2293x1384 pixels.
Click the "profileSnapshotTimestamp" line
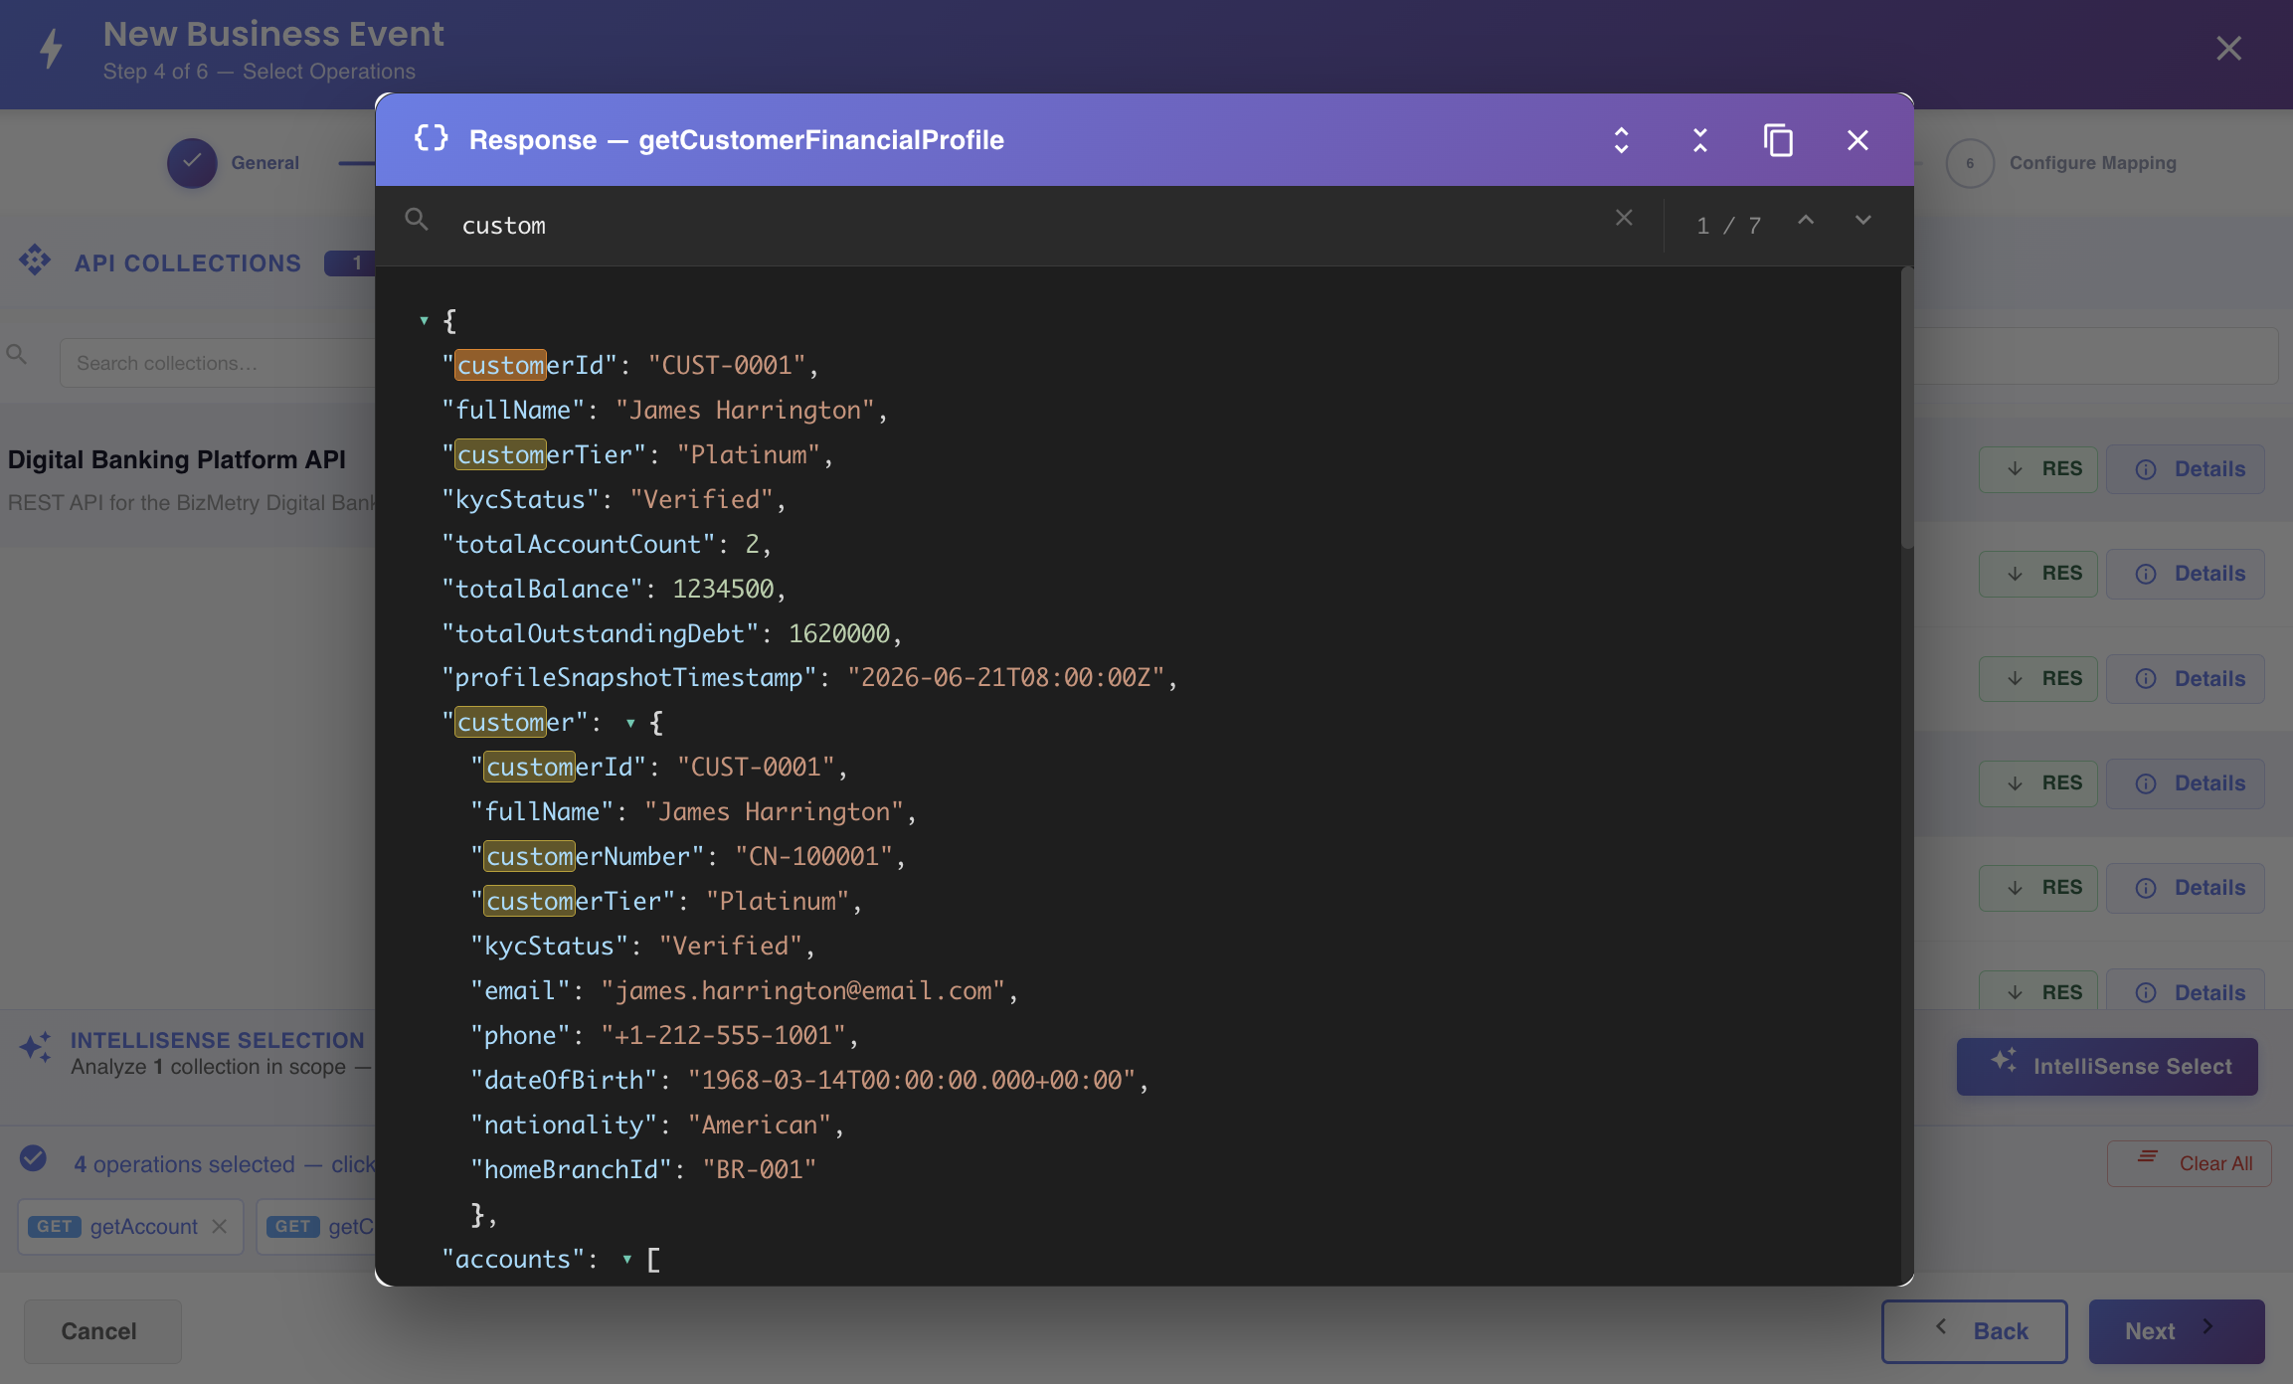pyautogui.click(x=808, y=678)
